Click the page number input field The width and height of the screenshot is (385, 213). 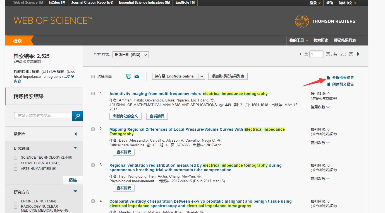click(317, 54)
